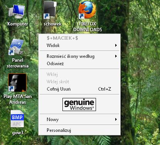160x145 pixels.
Task: Select the schowek folder shortcut icon
Action: [x=50, y=10]
